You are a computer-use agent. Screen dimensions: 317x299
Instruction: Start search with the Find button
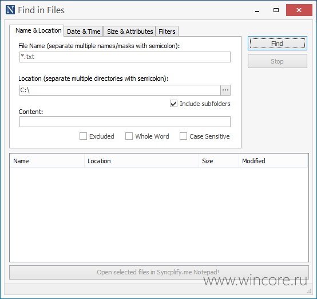coord(278,44)
